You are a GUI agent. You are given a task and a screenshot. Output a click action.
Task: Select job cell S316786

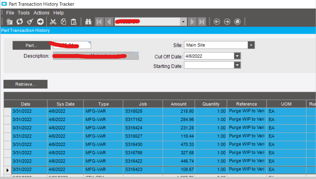(x=143, y=153)
